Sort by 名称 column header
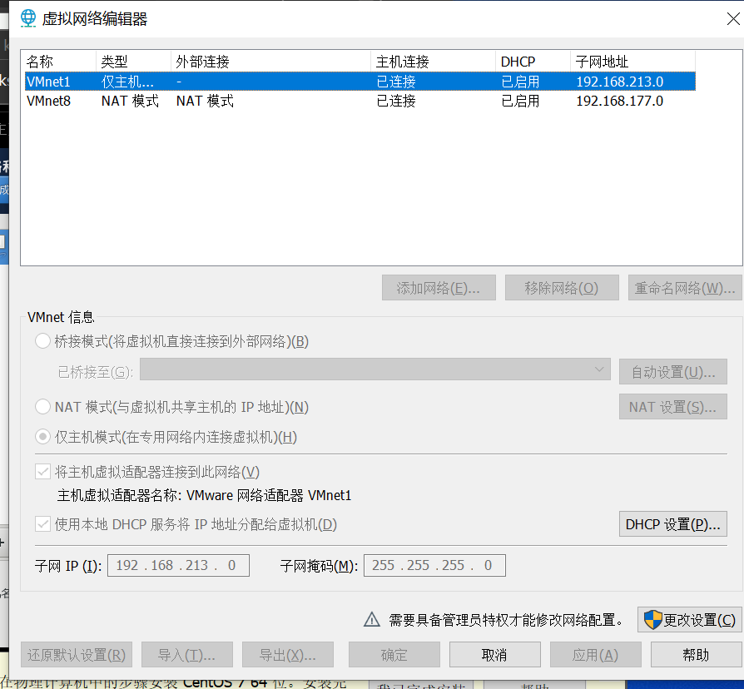The width and height of the screenshot is (744, 689). [58, 62]
